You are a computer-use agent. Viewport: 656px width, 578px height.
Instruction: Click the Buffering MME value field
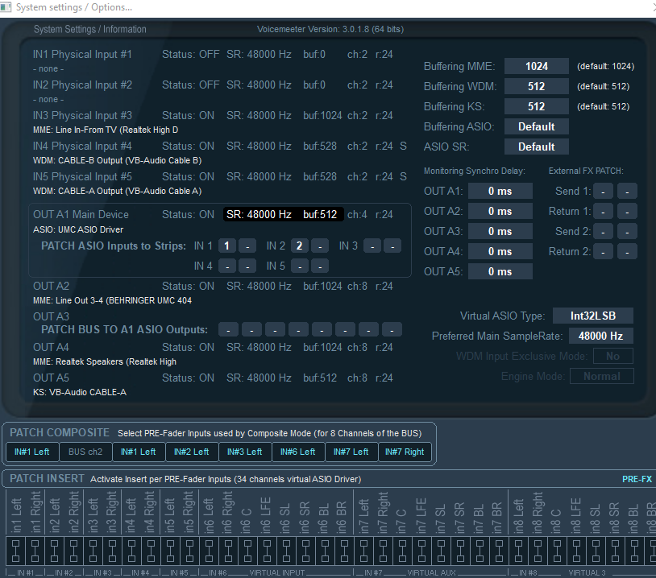coord(536,66)
